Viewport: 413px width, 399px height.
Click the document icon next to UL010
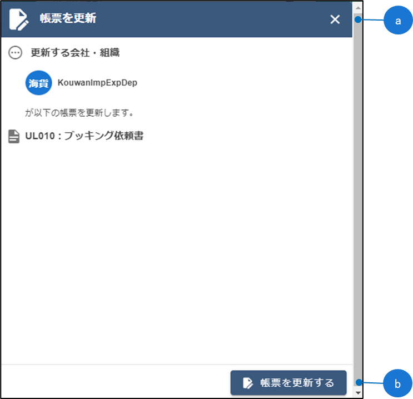pos(14,136)
